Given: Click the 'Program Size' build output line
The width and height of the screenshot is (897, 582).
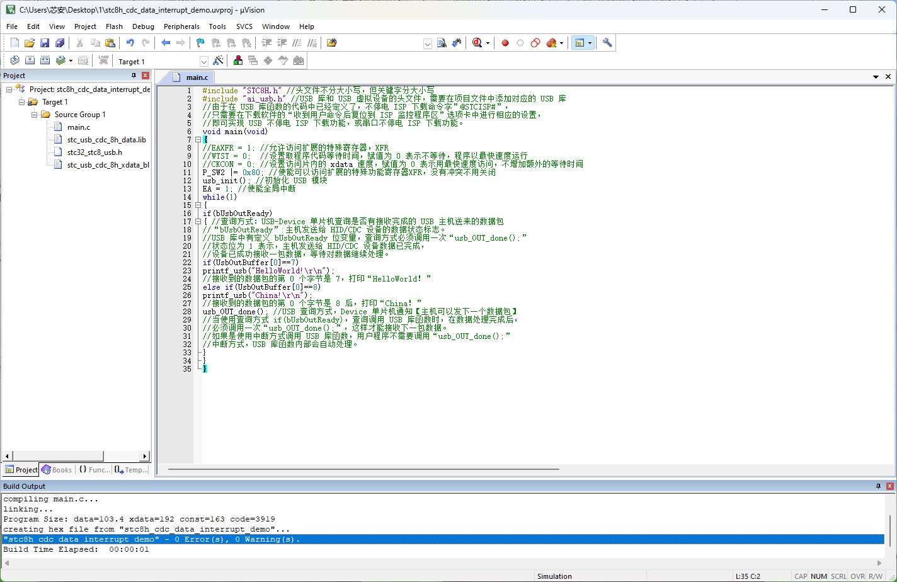Looking at the screenshot, I should (139, 519).
